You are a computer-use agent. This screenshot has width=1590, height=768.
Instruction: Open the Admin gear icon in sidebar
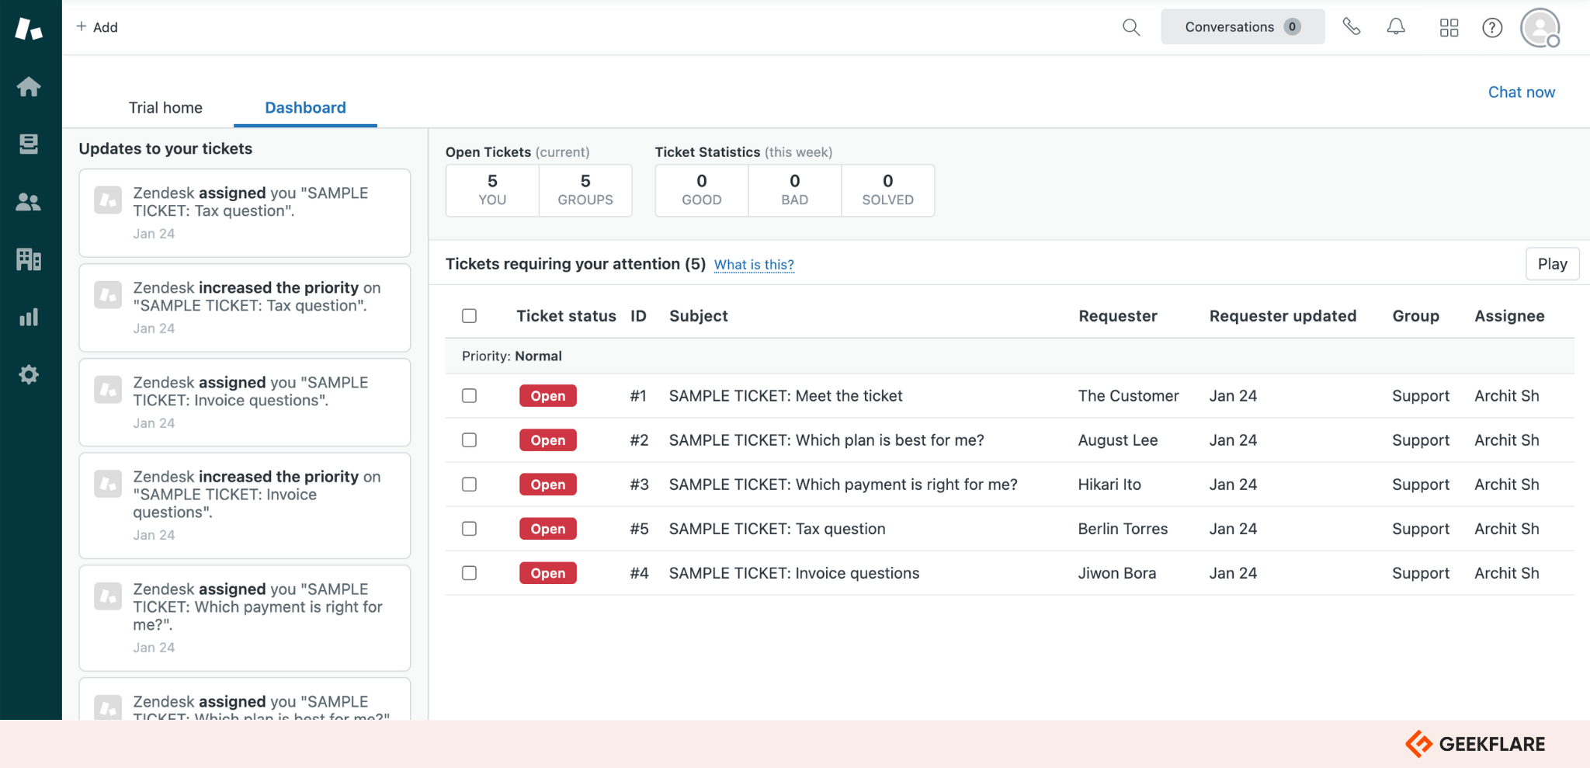[29, 375]
